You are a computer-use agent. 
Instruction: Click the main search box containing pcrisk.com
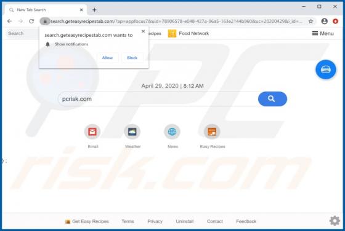[158, 99]
